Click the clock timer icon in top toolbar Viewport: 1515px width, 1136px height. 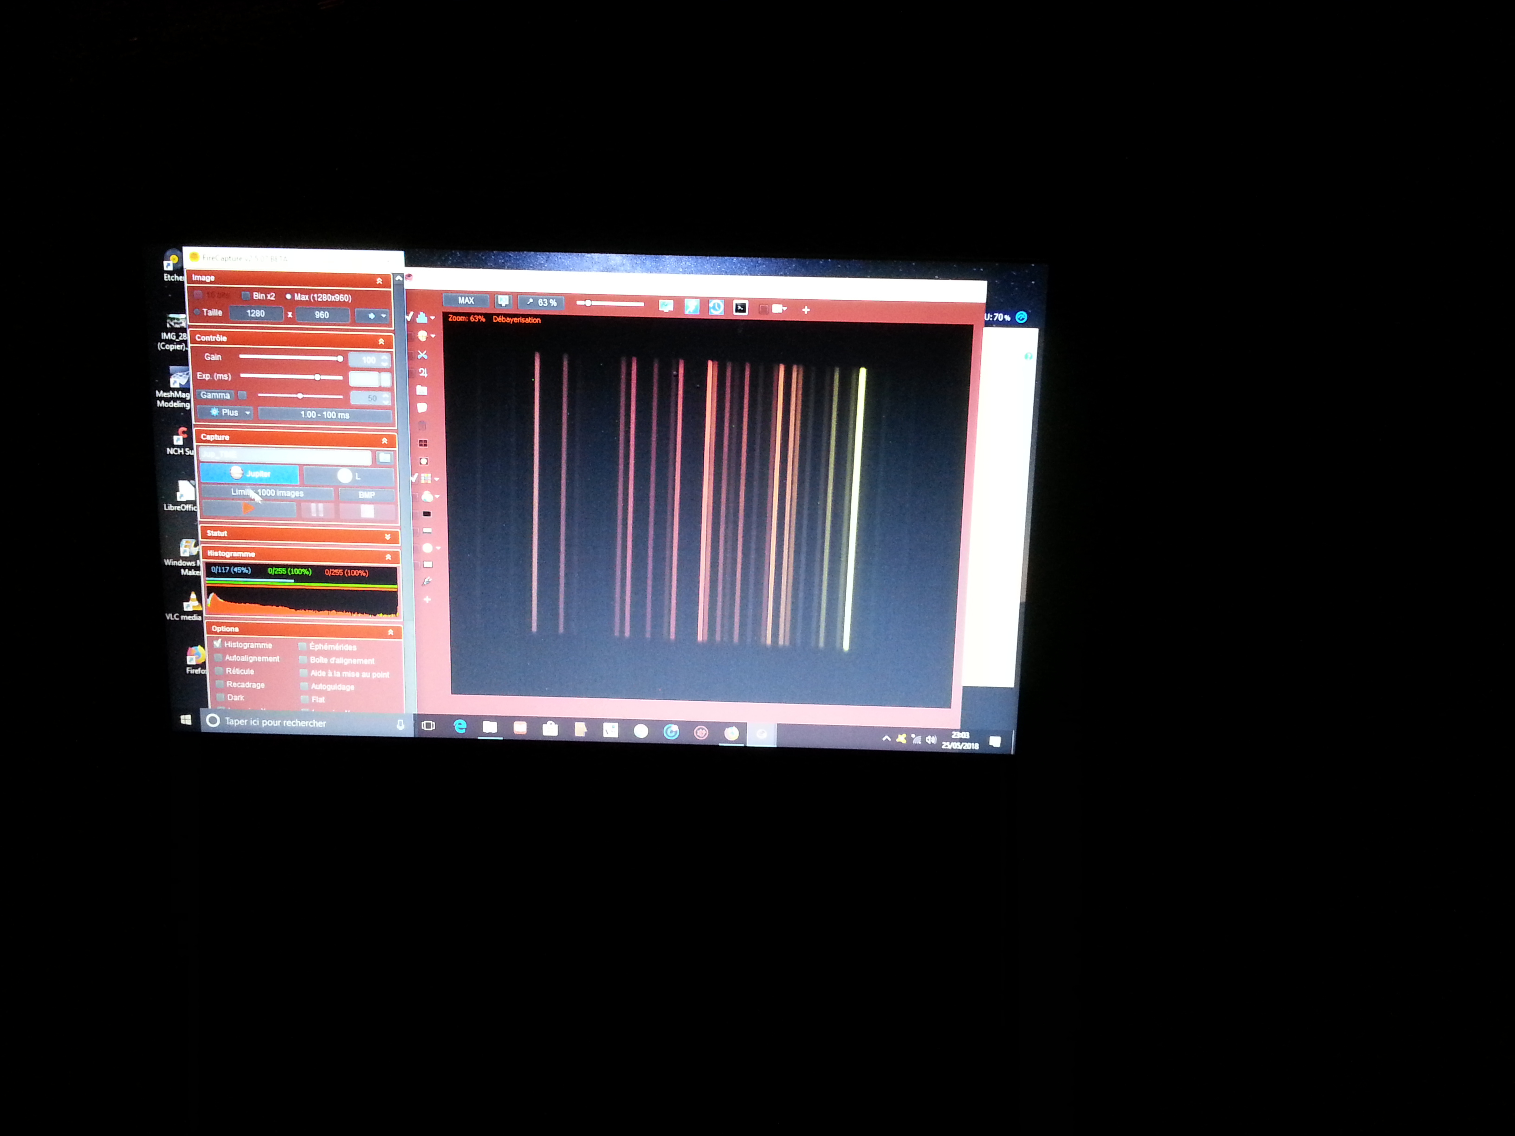716,308
